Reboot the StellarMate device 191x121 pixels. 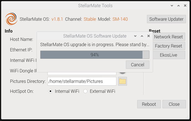[x=149, y=104]
